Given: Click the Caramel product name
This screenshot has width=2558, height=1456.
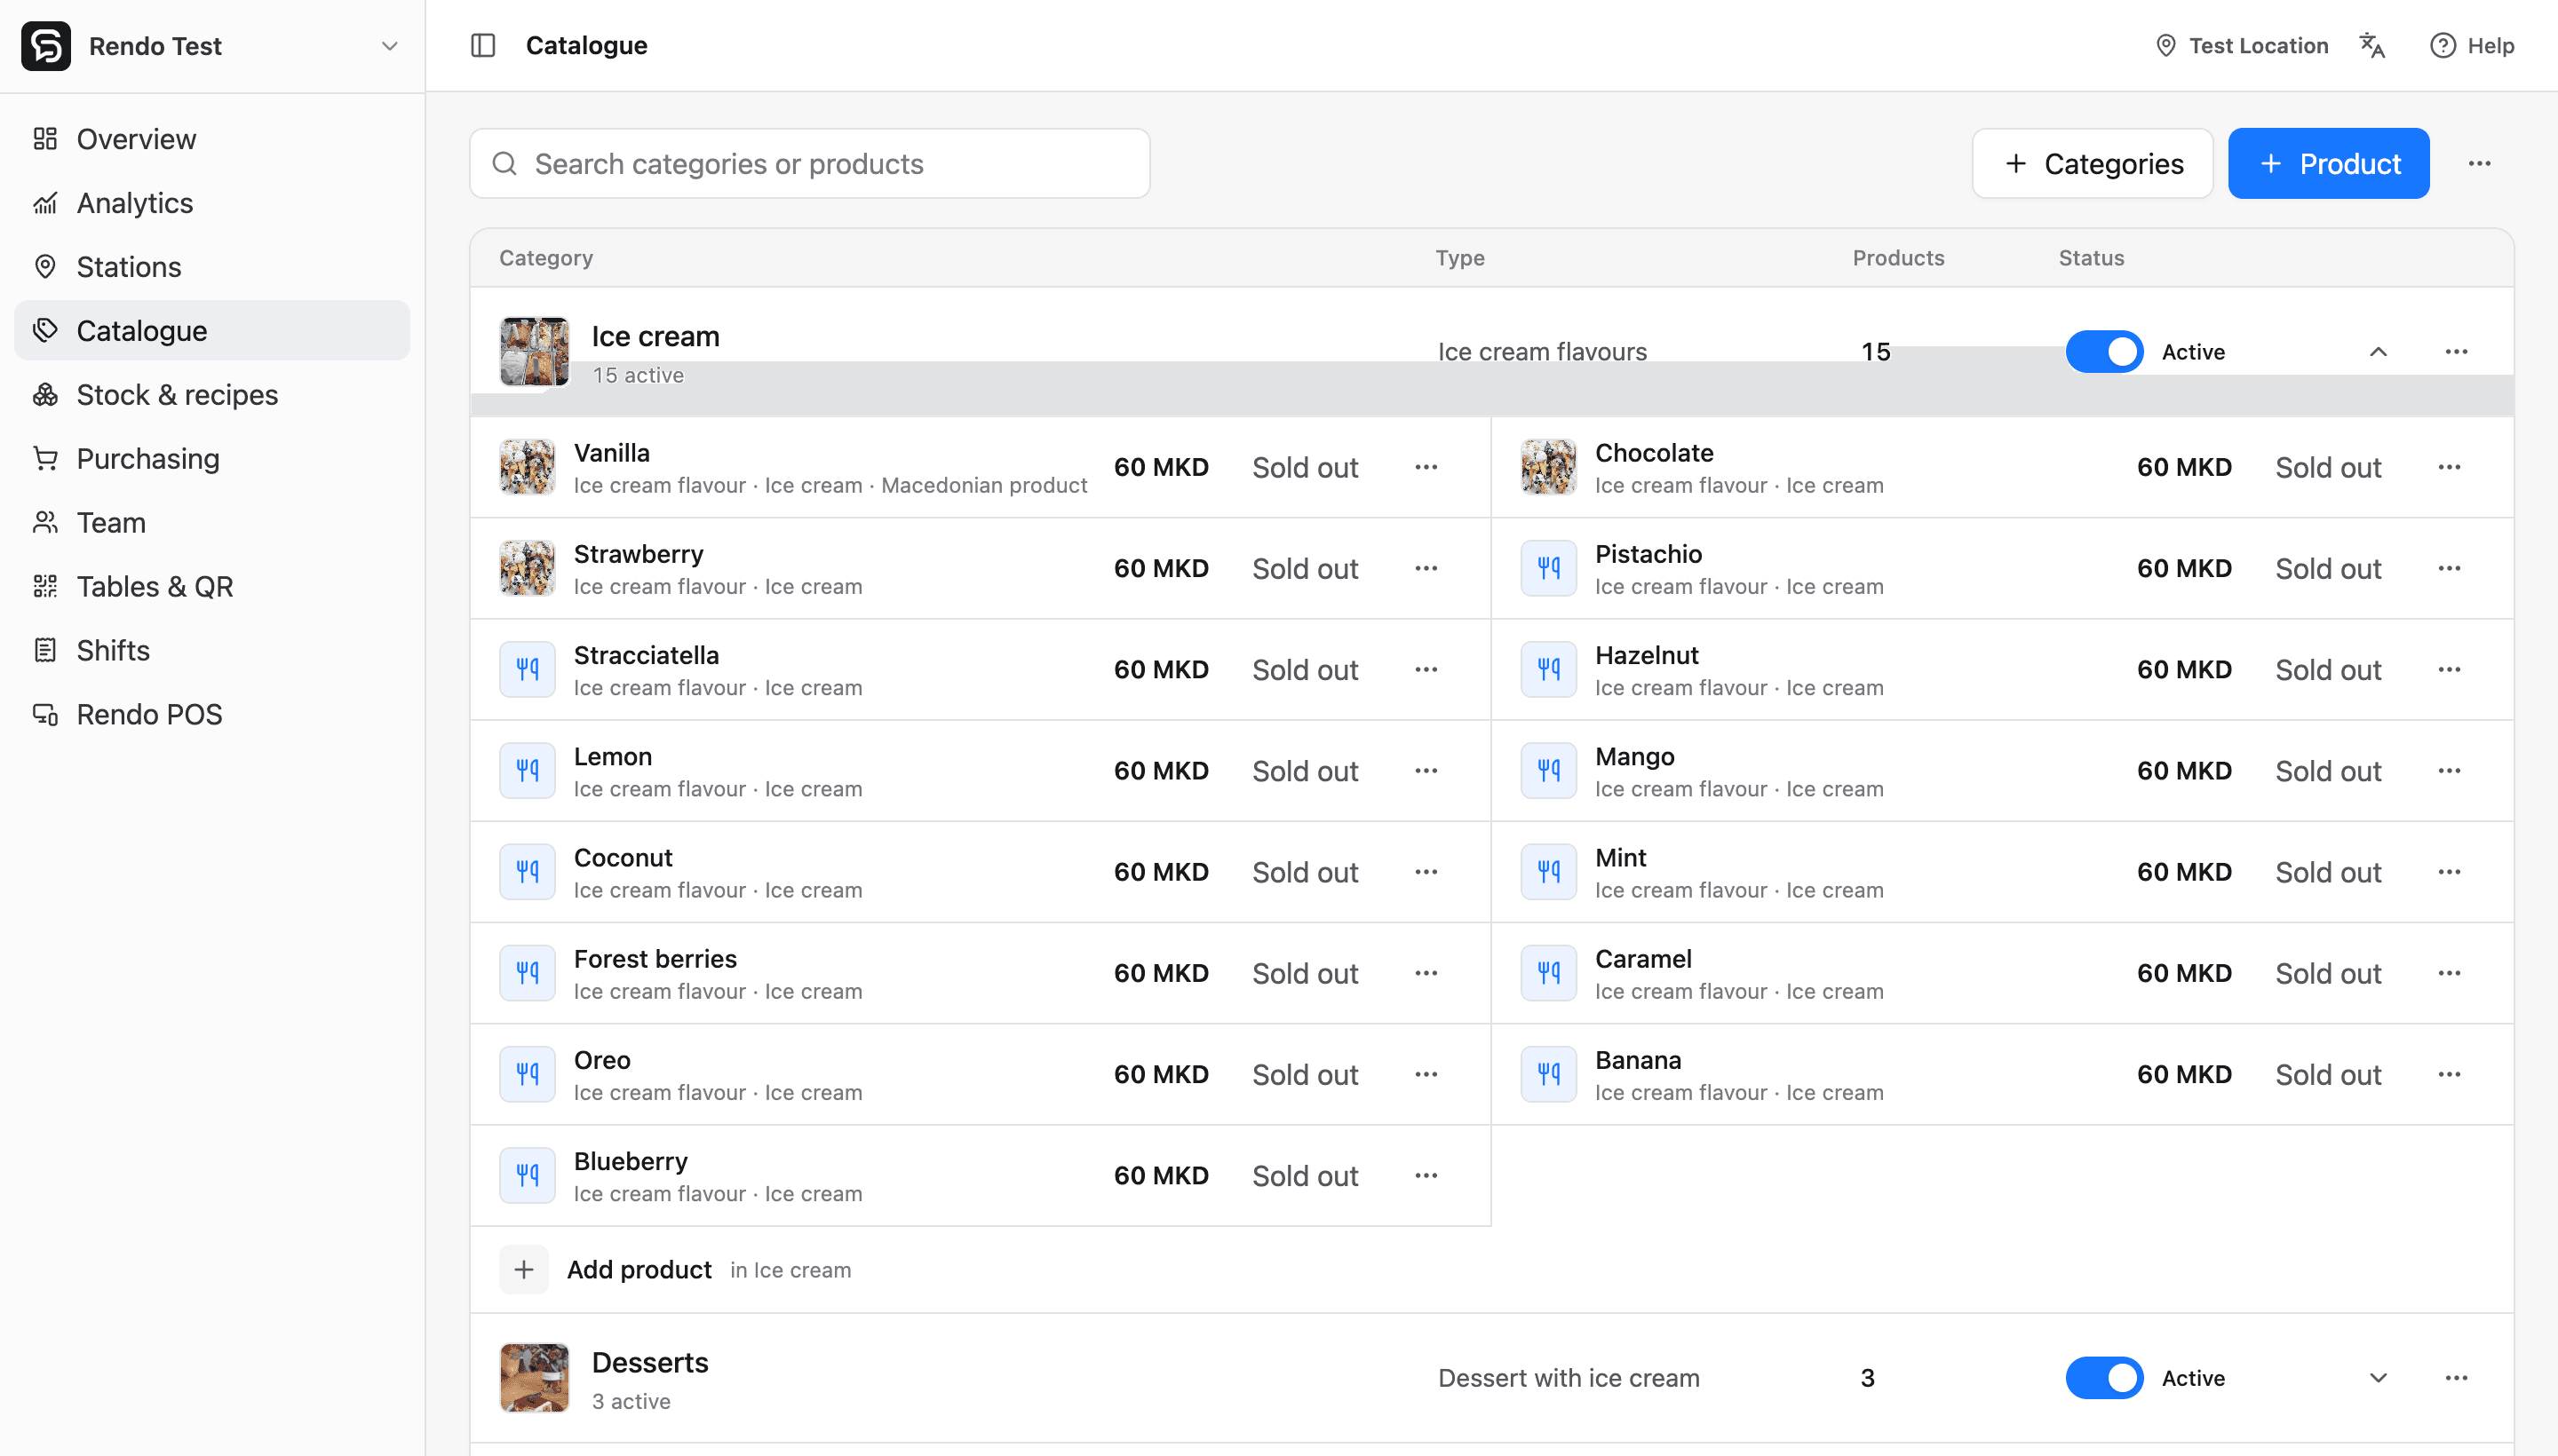Looking at the screenshot, I should coord(1644,959).
